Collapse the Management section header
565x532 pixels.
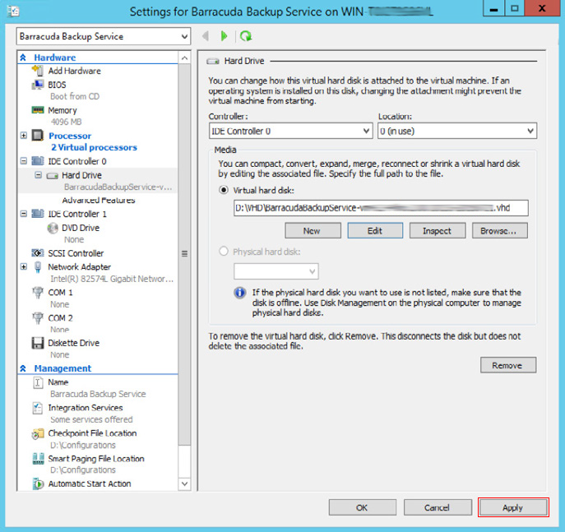[x=23, y=368]
